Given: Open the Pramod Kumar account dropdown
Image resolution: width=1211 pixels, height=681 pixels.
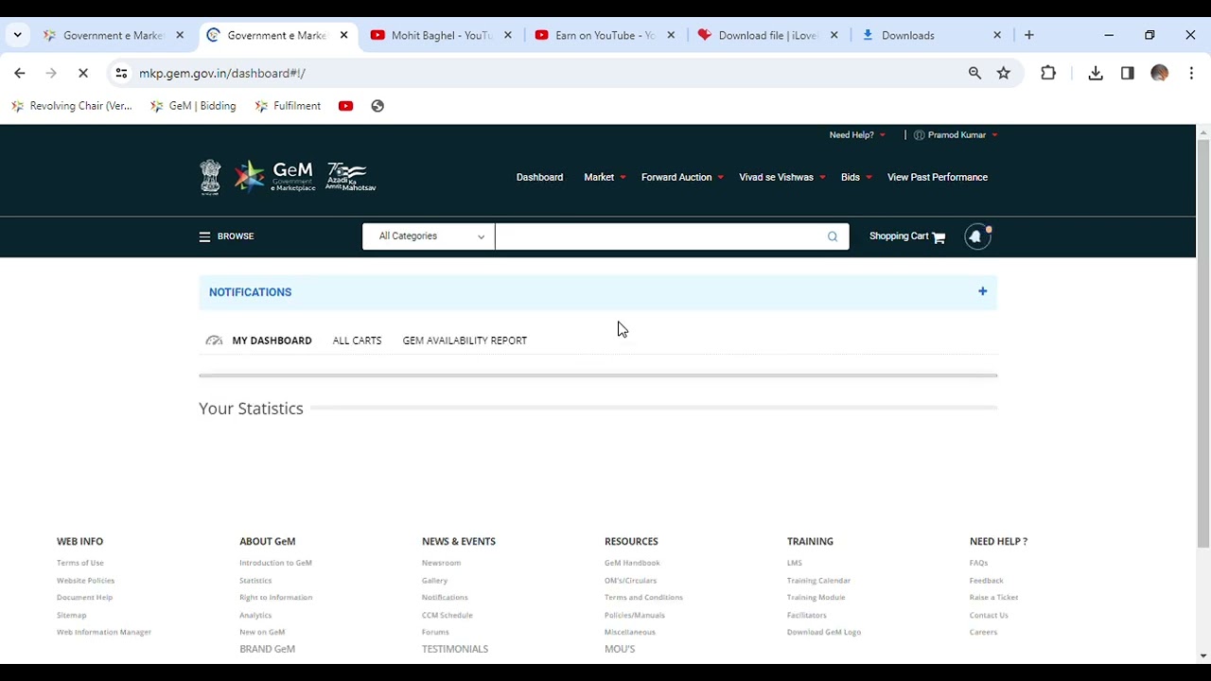Looking at the screenshot, I should (x=956, y=135).
